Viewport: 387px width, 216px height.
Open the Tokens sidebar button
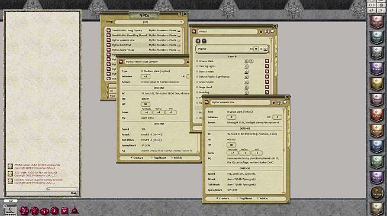376,193
